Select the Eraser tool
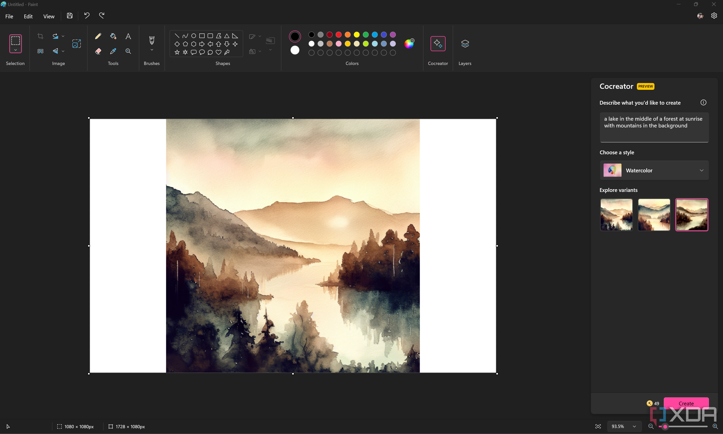723x434 pixels. 98,51
